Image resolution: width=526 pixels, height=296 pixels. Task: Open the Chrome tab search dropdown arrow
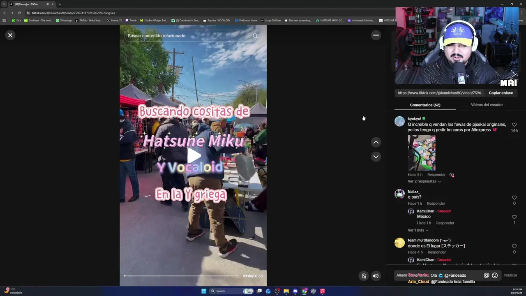pyautogui.click(x=4, y=4)
